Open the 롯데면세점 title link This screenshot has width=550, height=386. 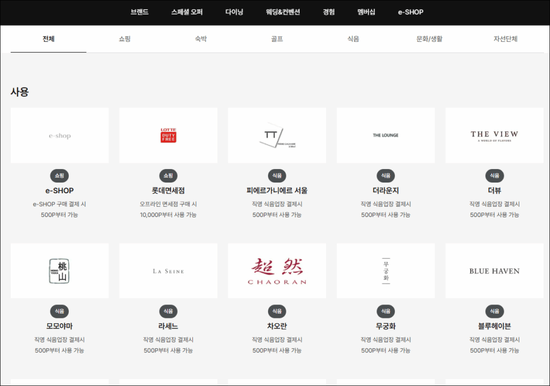point(168,191)
